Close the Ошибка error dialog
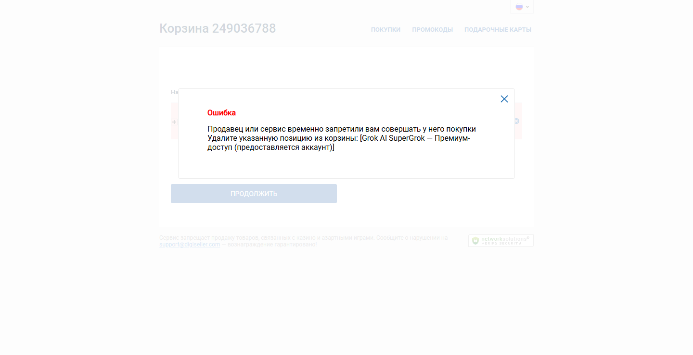The width and height of the screenshot is (693, 355). click(504, 99)
